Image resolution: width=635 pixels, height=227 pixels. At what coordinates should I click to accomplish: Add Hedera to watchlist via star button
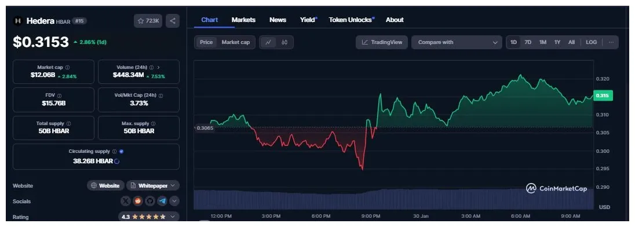(148, 21)
